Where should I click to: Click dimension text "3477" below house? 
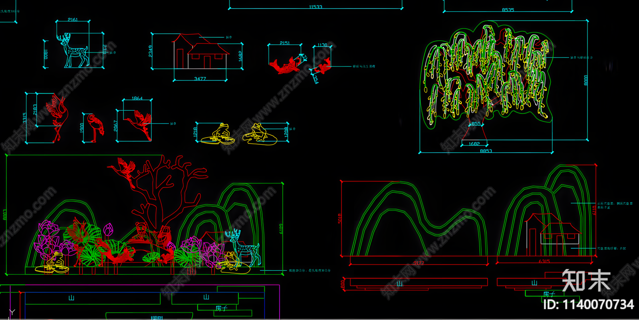click(x=200, y=79)
